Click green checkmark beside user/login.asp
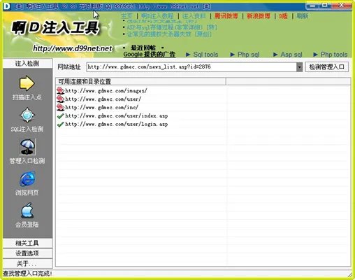 pos(60,124)
